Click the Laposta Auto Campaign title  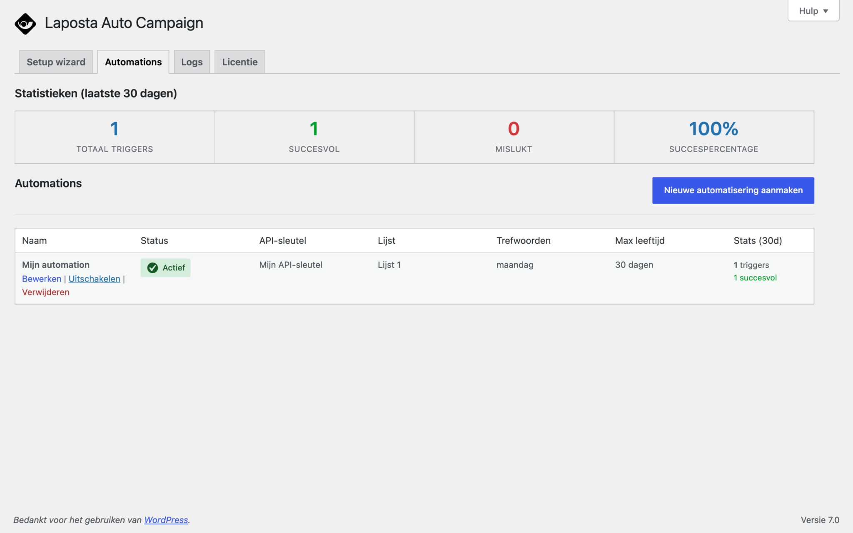pyautogui.click(x=124, y=23)
